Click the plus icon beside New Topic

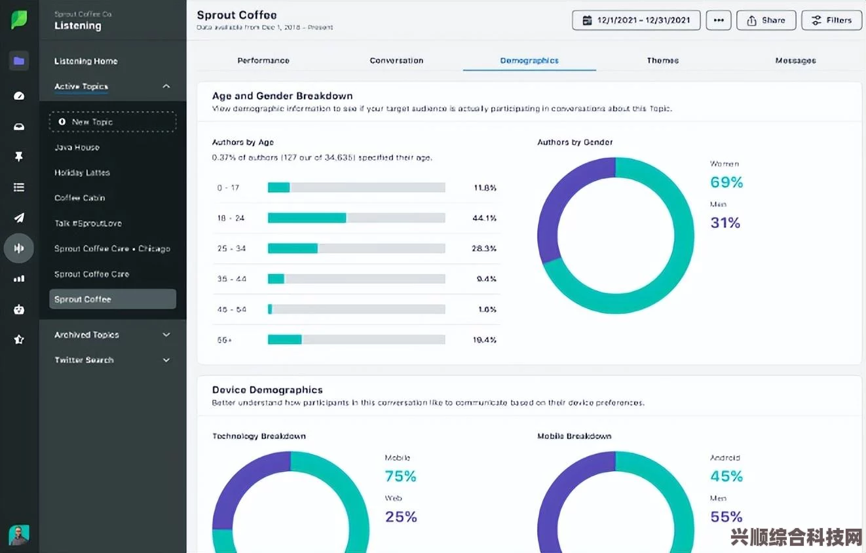click(x=62, y=122)
